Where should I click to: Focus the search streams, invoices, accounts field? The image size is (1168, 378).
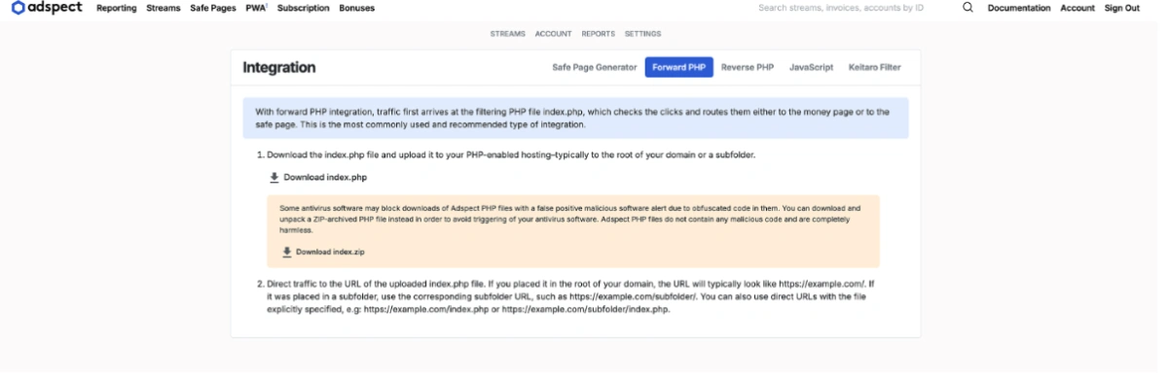click(x=841, y=8)
